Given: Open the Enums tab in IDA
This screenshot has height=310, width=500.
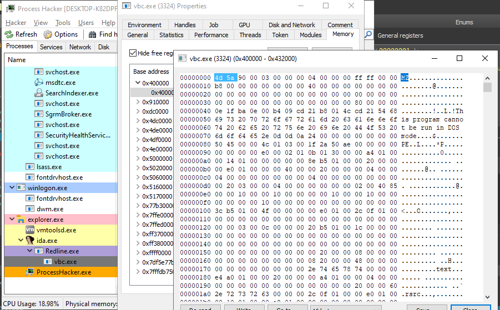Looking at the screenshot, I should [464, 22].
